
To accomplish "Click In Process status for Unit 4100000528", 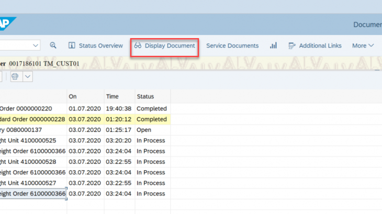I will (152, 162).
